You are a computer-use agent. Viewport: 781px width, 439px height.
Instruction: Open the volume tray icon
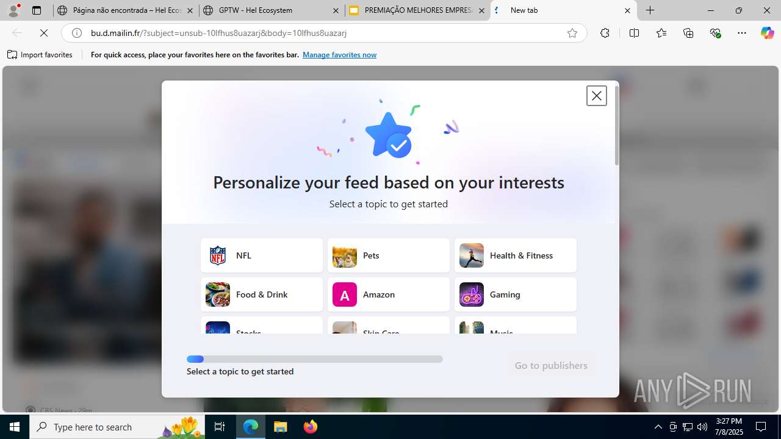702,427
